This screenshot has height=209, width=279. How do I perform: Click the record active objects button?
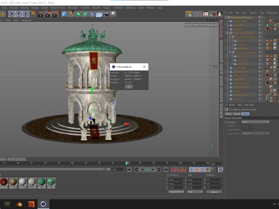click(x=173, y=170)
